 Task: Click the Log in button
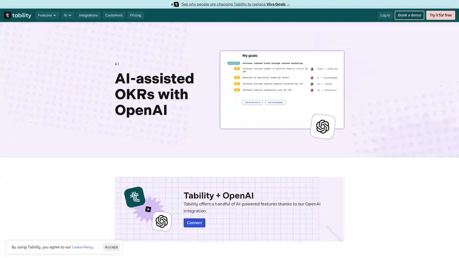(x=385, y=15)
